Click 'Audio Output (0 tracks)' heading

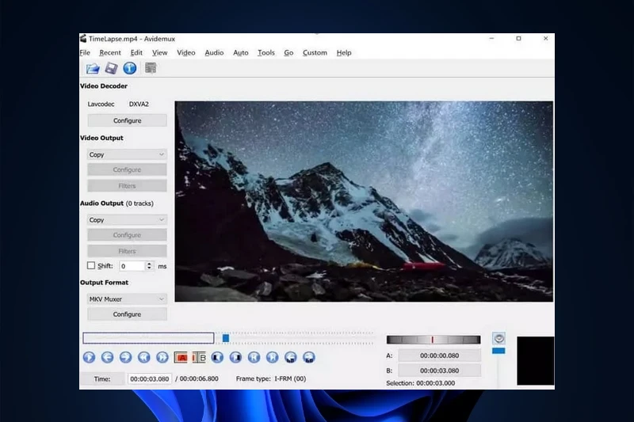pos(116,203)
